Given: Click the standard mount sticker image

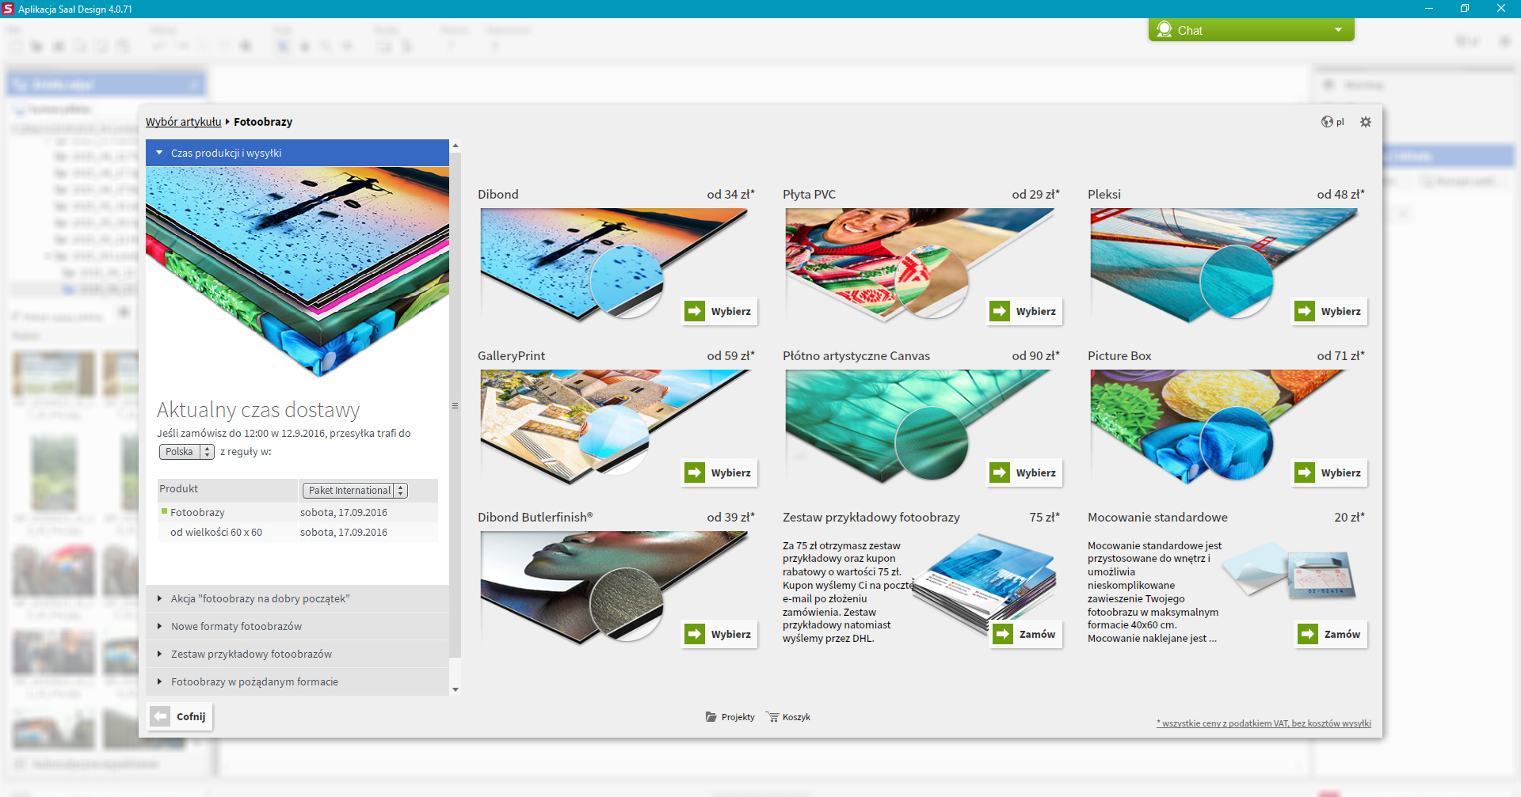Looking at the screenshot, I should click(1290, 570).
